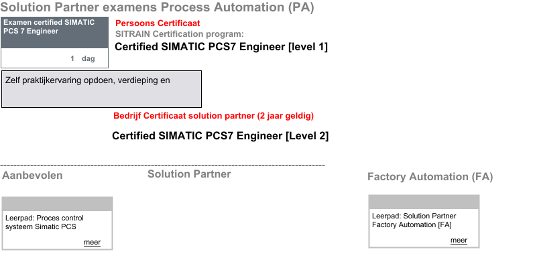This screenshot has width=535, height=268.
Task: Click the 'Zelf praktijkervaring opdoen' text box
Action: pyautogui.click(x=101, y=89)
